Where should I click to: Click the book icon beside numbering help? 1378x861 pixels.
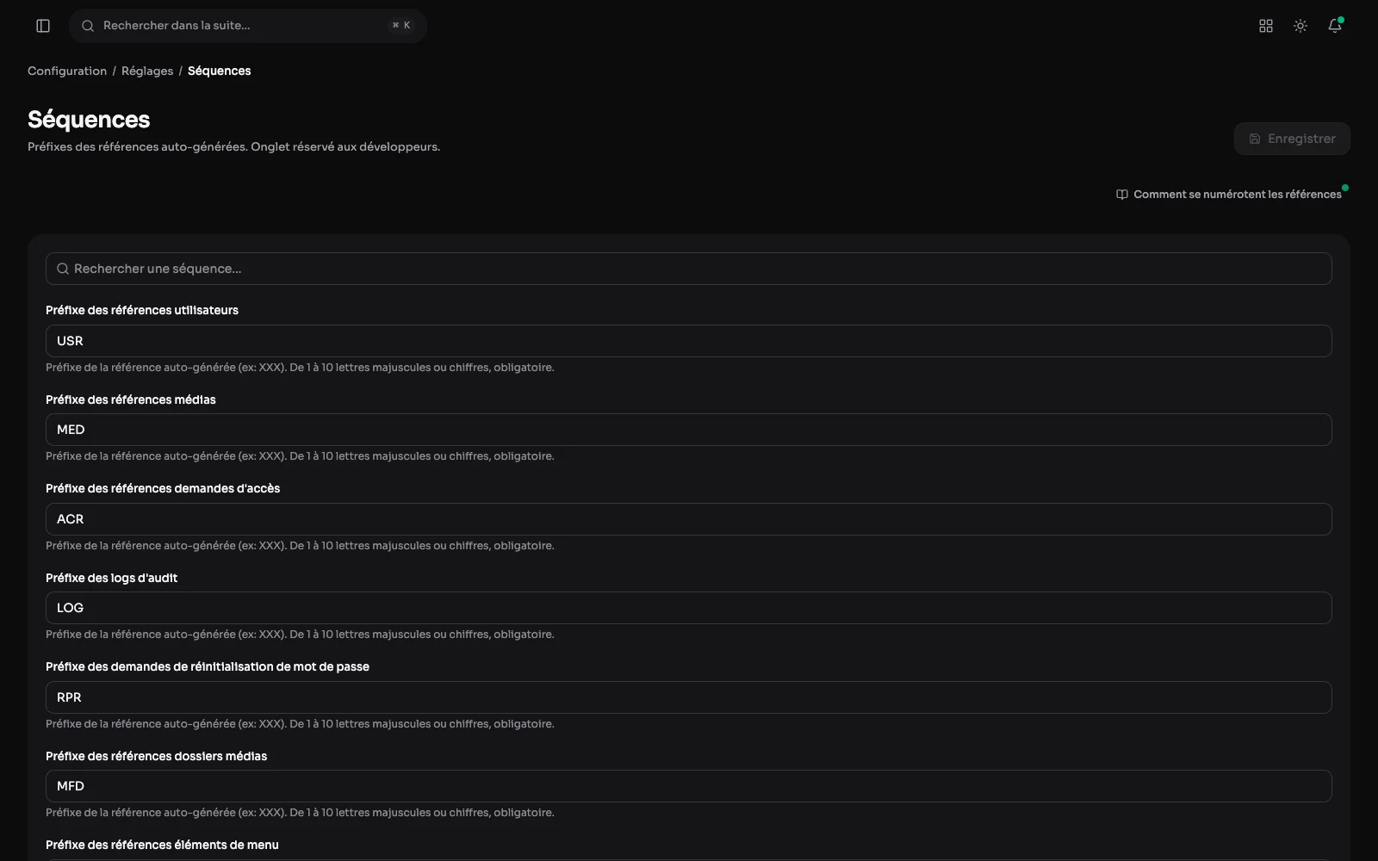pyautogui.click(x=1122, y=195)
